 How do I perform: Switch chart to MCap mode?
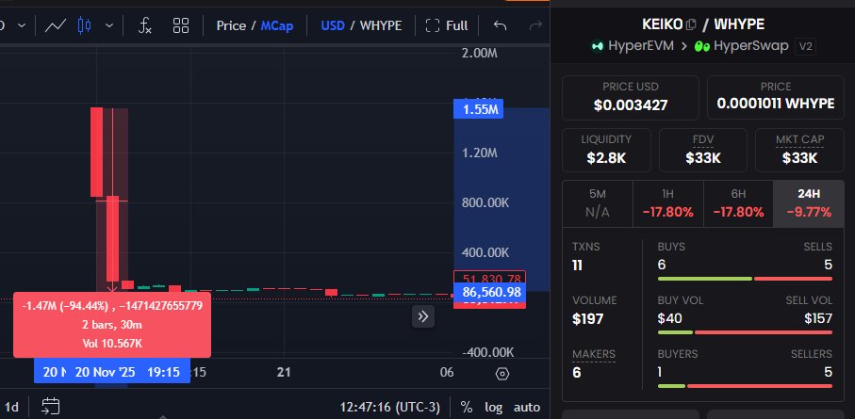(277, 25)
